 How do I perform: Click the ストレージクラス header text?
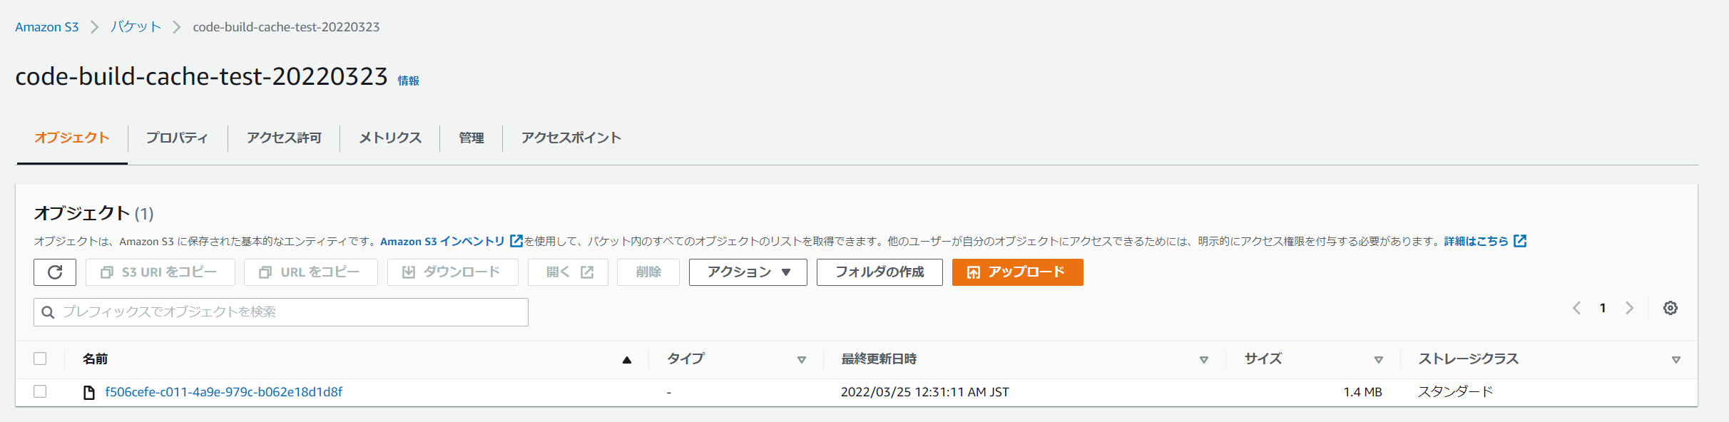[x=1469, y=359]
